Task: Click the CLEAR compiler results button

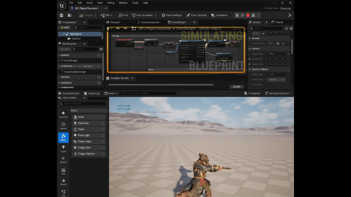Action: [236, 87]
